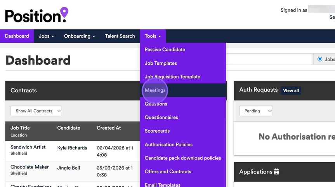Open Sandwich Artist job title link

[x=28, y=147]
